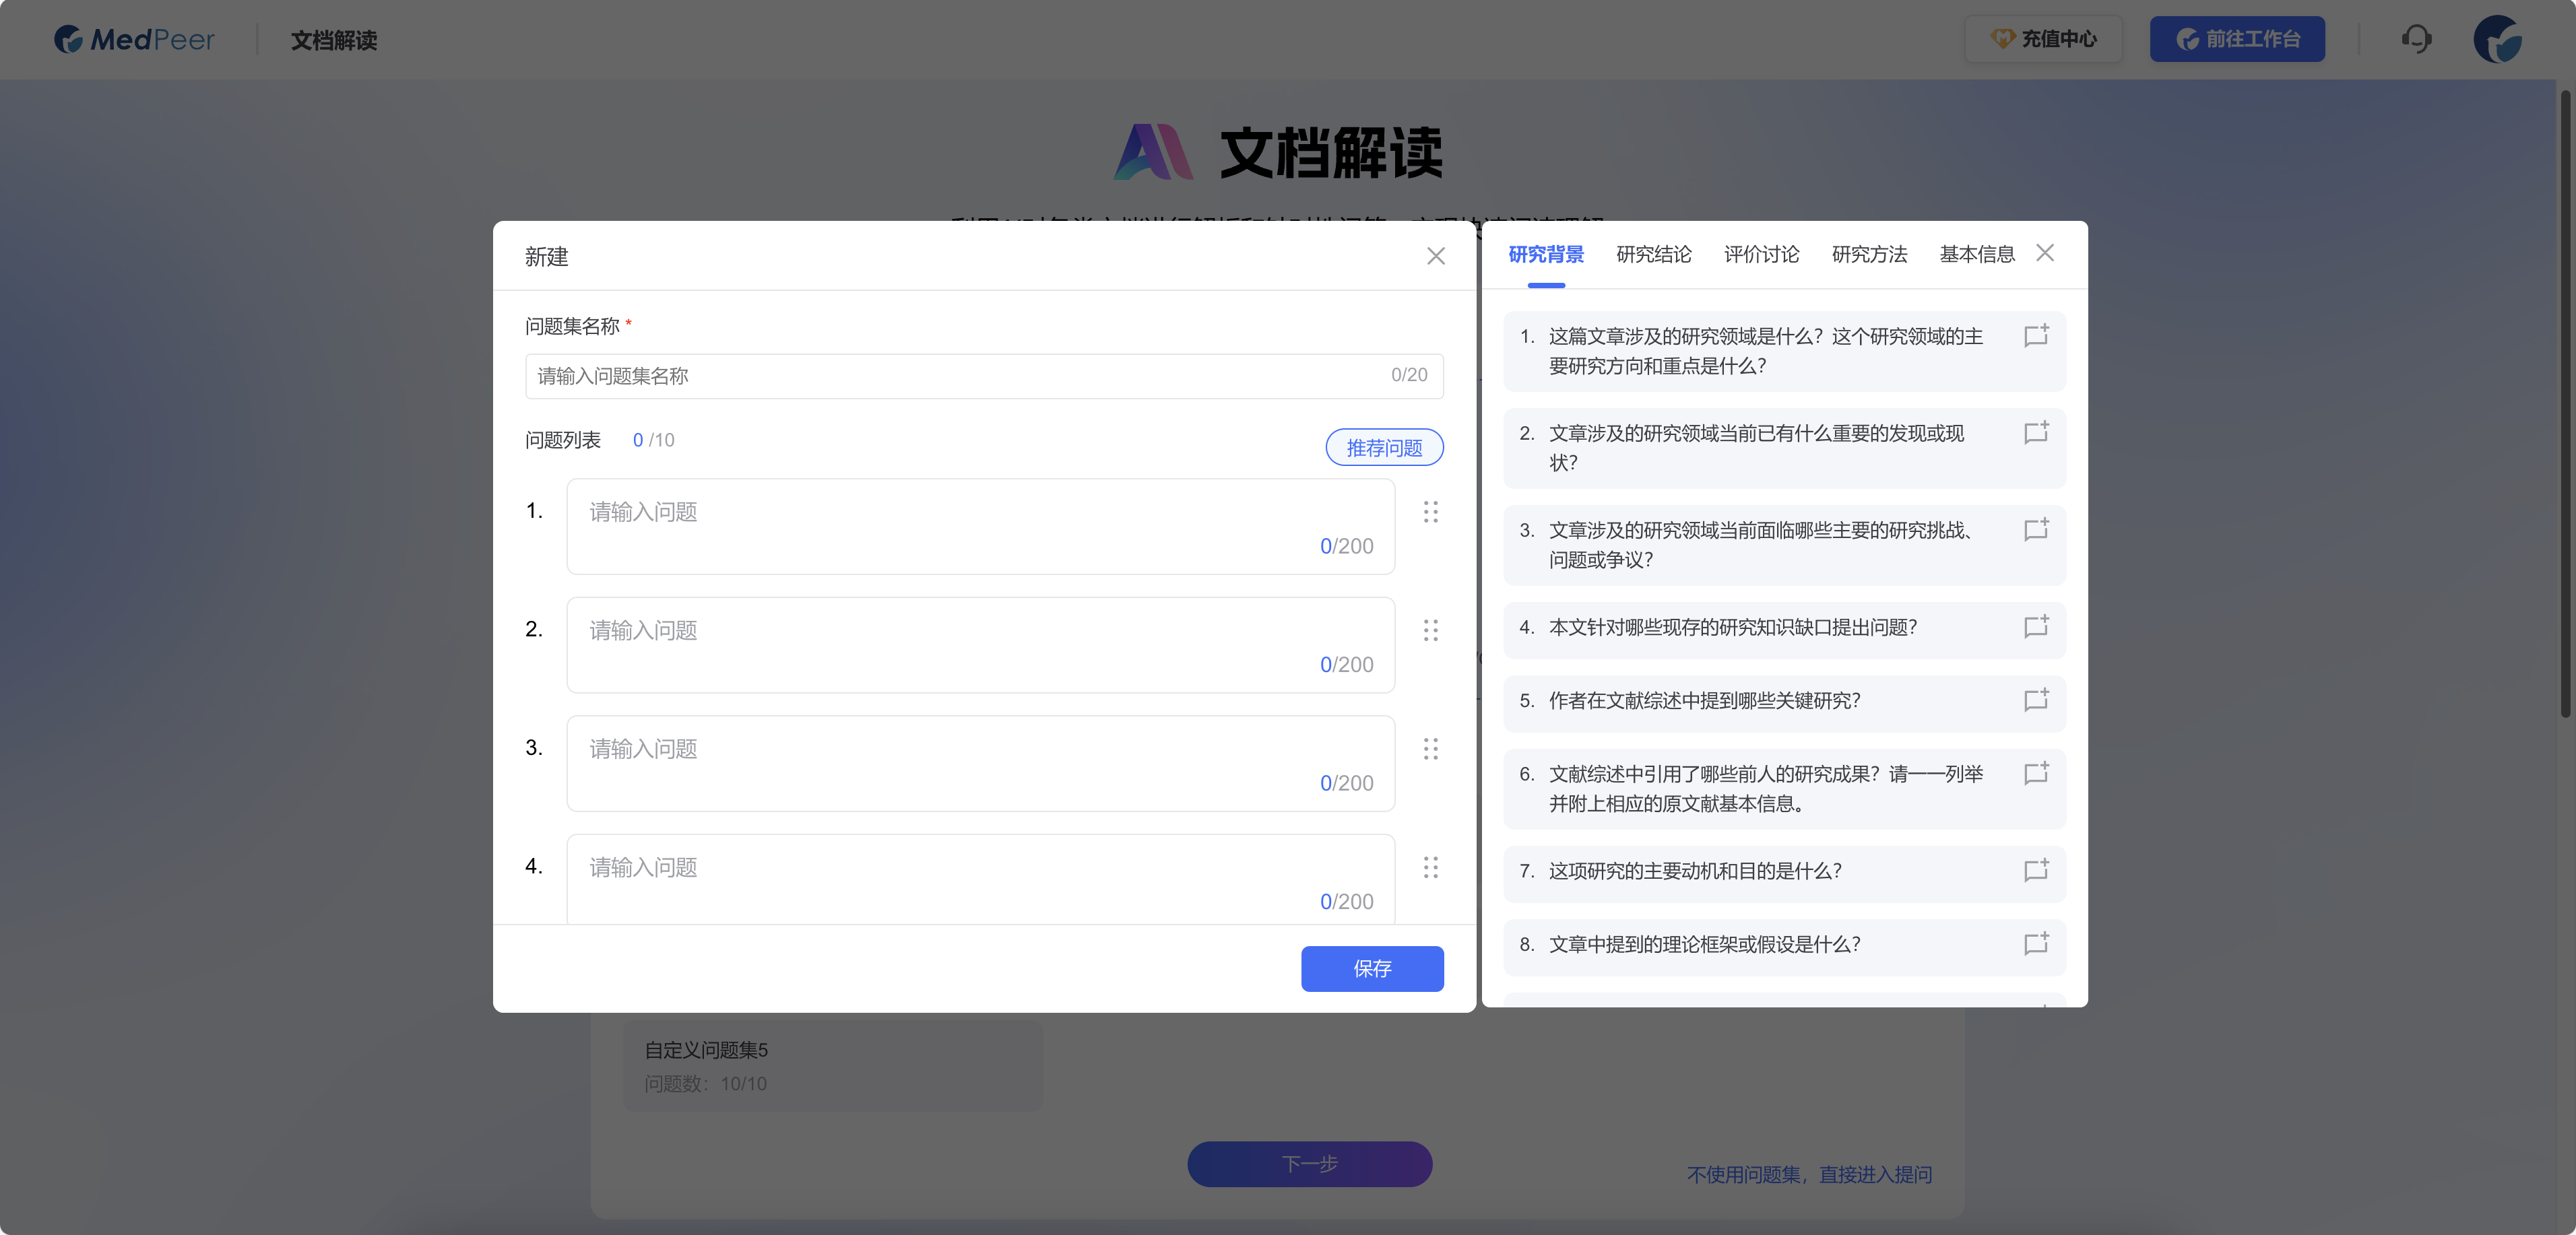Switch to the 研究结论 tab
The height and width of the screenshot is (1235, 2576).
click(x=1654, y=254)
